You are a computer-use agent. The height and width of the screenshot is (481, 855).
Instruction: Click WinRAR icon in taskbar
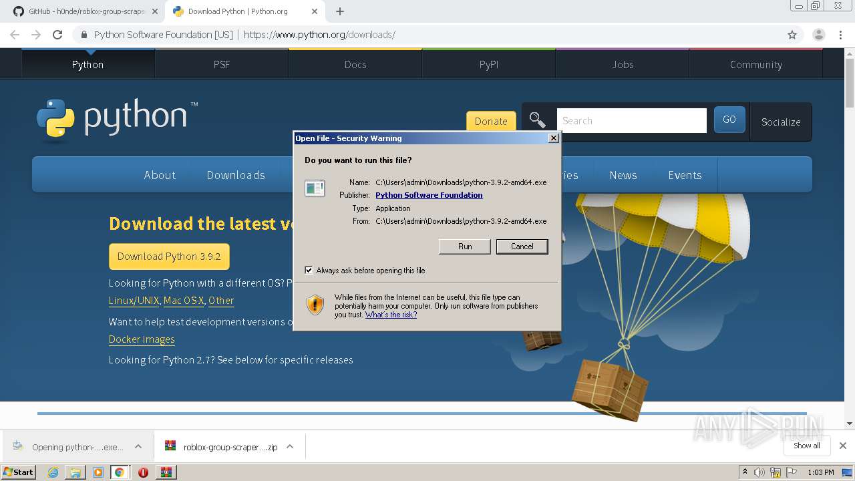166,472
